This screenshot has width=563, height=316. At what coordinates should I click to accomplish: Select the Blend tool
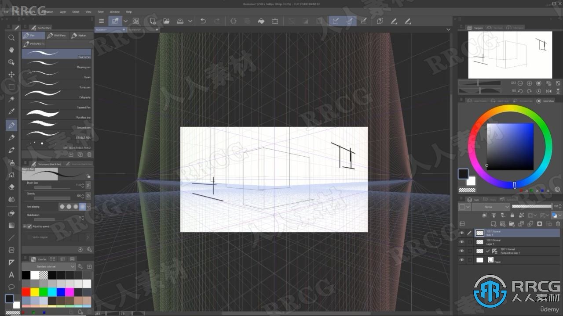pos(11,199)
